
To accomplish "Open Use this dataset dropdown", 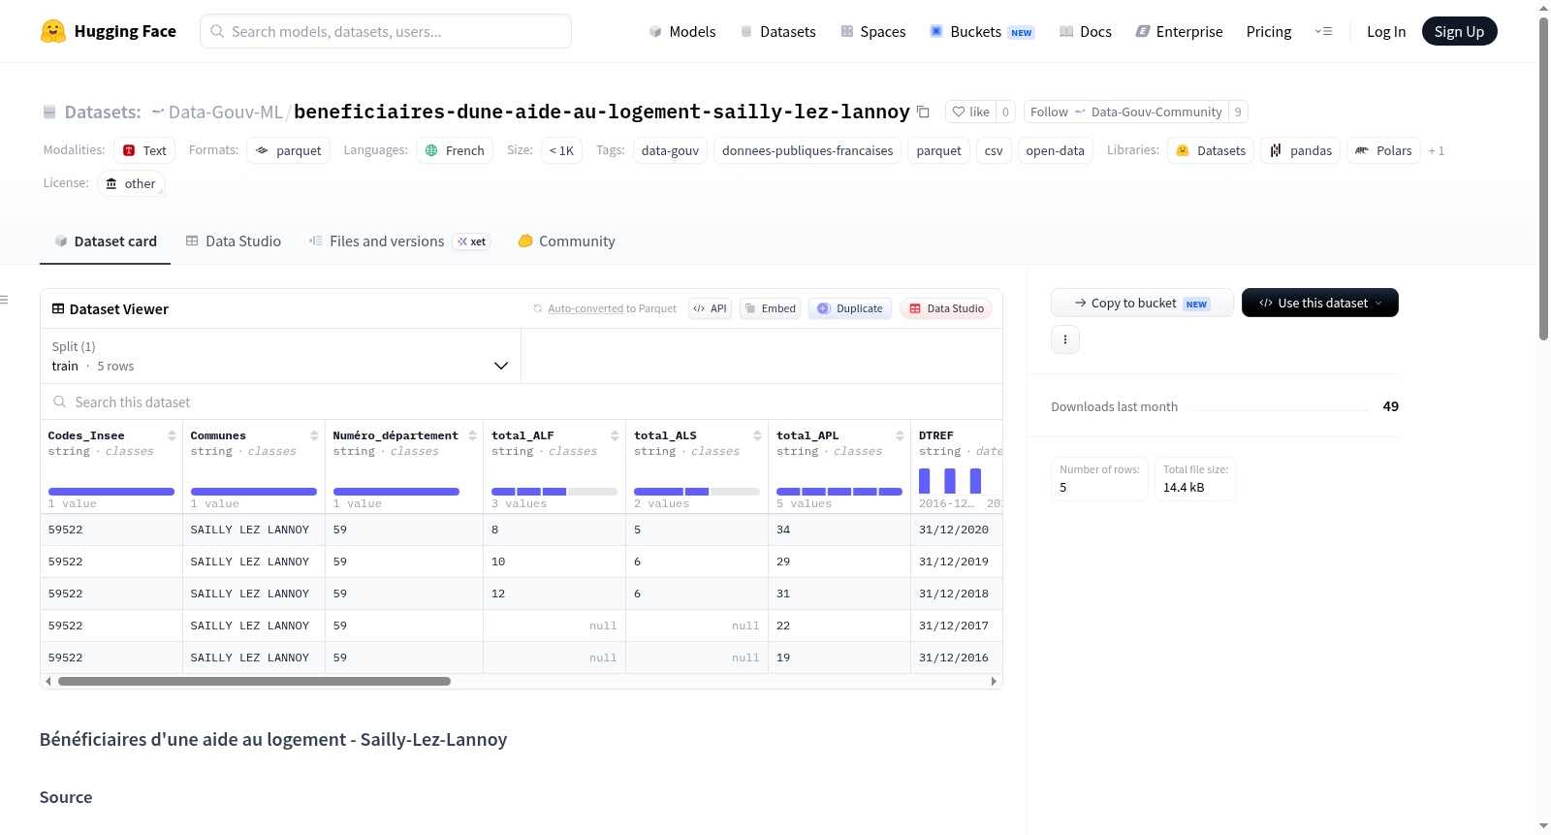I will coord(1320,303).
